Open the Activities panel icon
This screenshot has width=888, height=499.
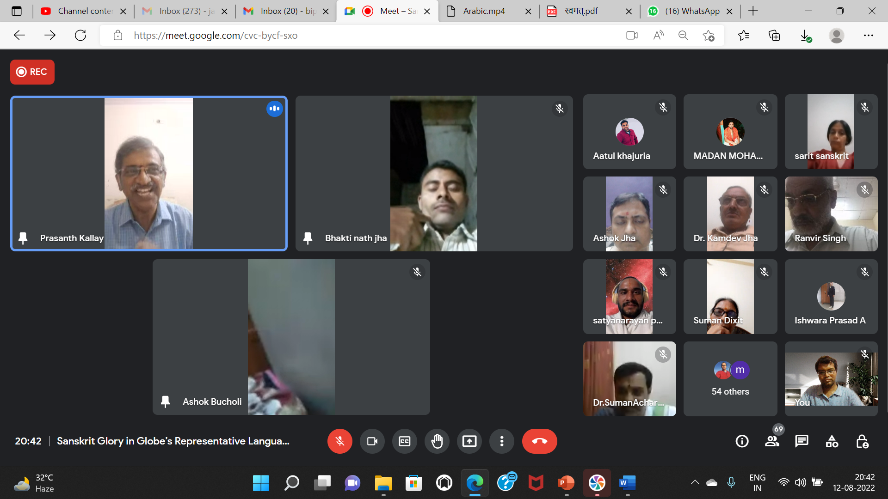point(832,441)
